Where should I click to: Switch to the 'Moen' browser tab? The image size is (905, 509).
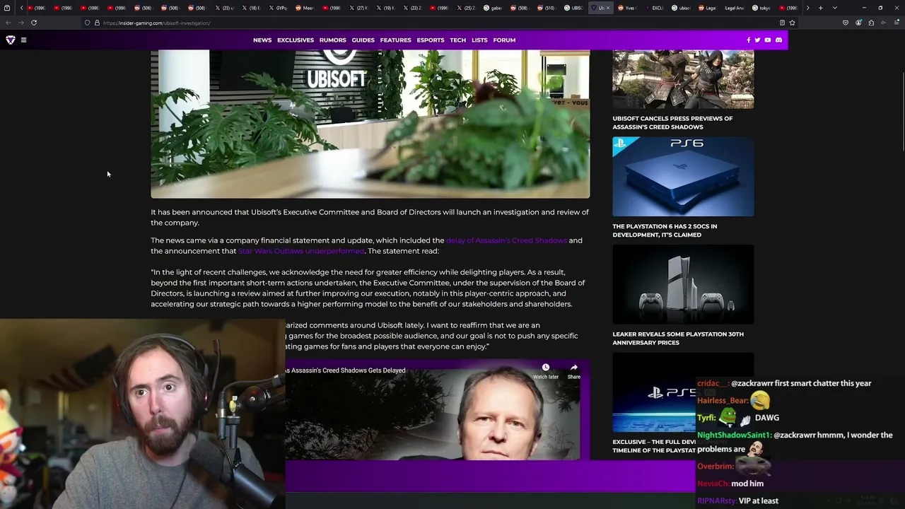tap(305, 8)
